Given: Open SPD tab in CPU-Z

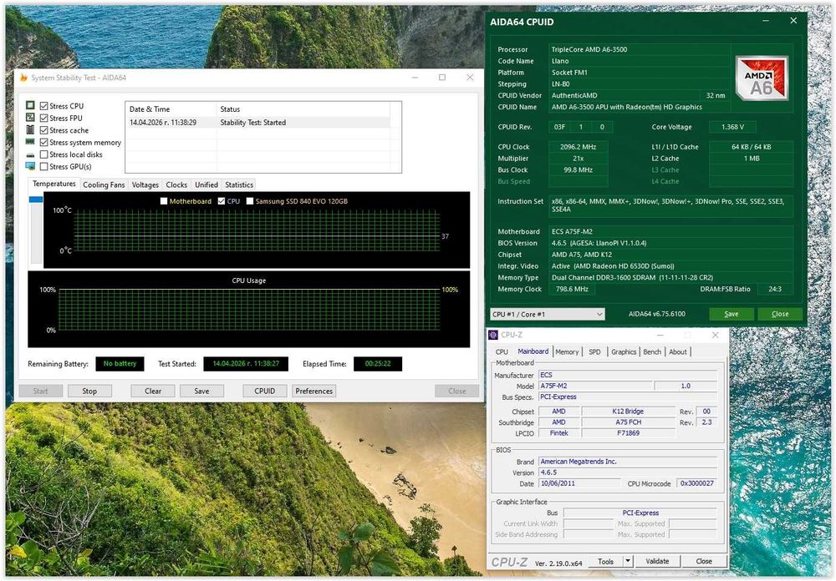Looking at the screenshot, I should click(x=594, y=352).
